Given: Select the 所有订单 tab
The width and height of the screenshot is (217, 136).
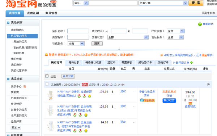Looking at the screenshot, I should point(57,63).
